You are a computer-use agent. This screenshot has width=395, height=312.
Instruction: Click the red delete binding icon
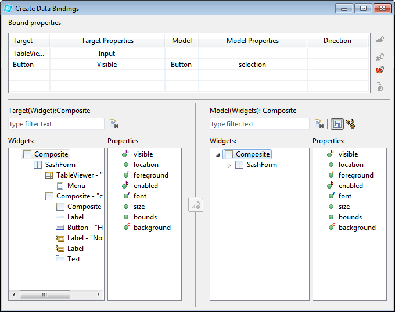click(x=380, y=70)
